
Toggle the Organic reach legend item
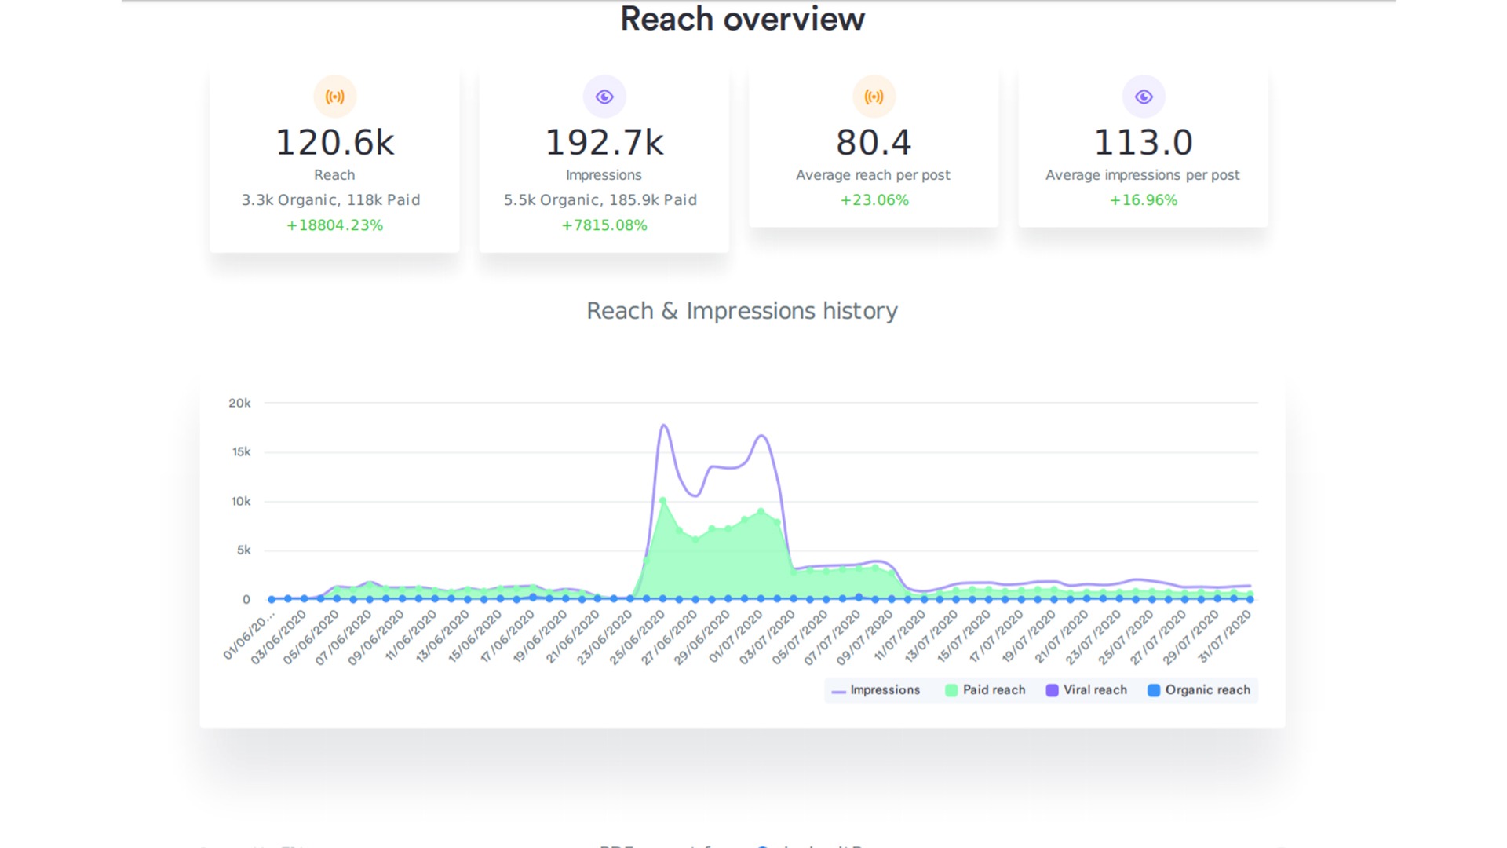coord(1207,690)
